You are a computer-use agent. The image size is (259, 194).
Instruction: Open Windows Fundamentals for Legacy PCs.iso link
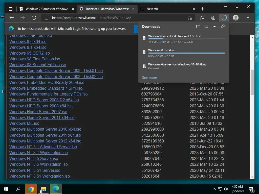(48, 94)
